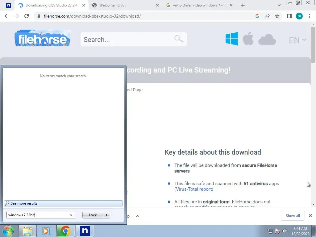Open tab search chevron
The height and width of the screenshot is (237, 316).
click(279, 5)
